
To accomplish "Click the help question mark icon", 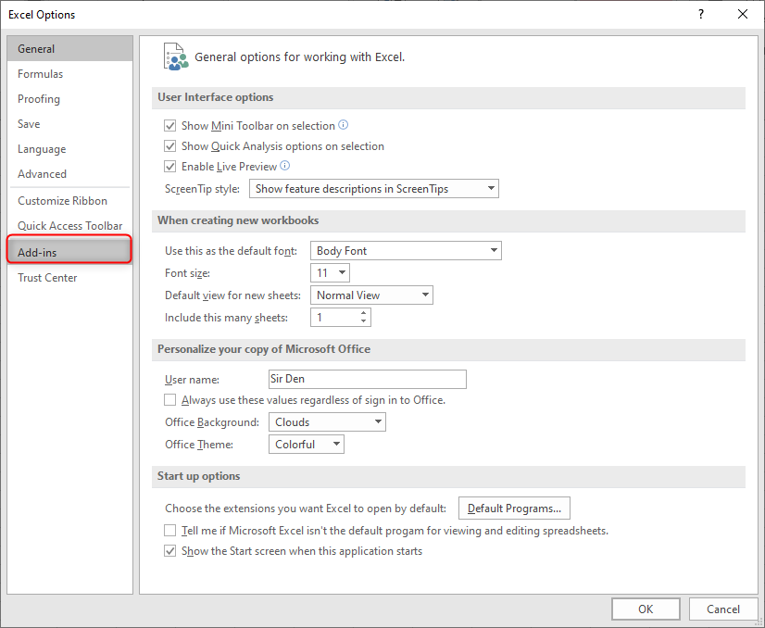I will click(x=701, y=14).
